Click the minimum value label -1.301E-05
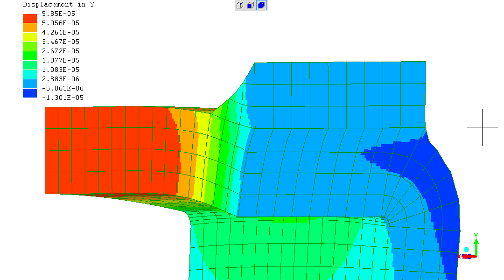The image size is (504, 280). point(60,98)
